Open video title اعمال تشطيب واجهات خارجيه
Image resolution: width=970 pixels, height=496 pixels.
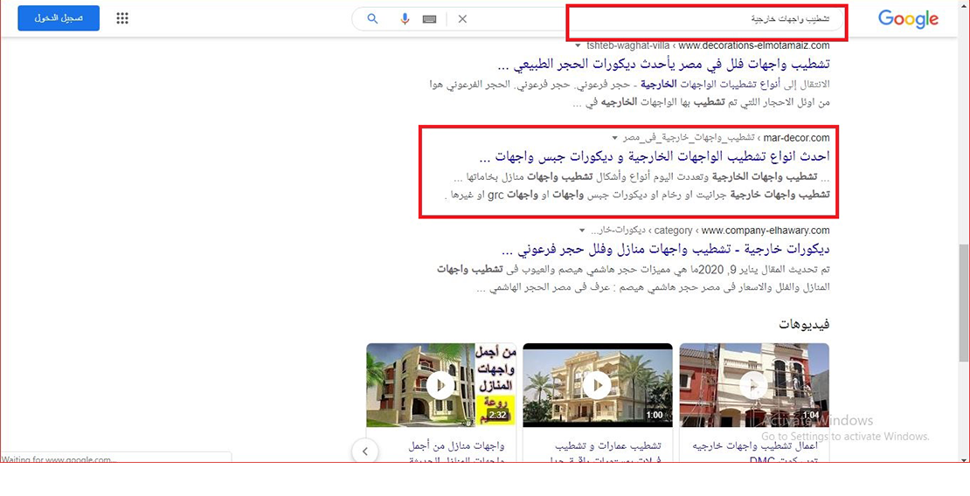pos(754,445)
